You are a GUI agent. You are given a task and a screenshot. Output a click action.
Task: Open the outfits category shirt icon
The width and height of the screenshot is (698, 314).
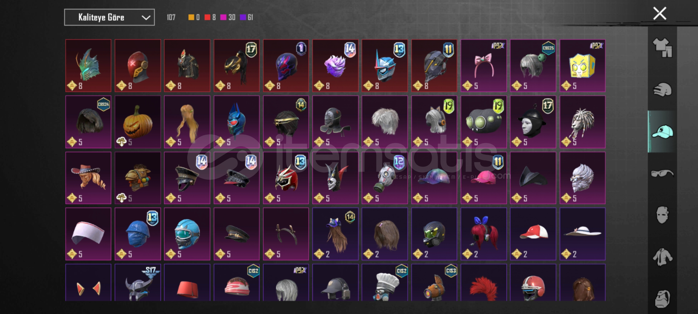point(662,48)
